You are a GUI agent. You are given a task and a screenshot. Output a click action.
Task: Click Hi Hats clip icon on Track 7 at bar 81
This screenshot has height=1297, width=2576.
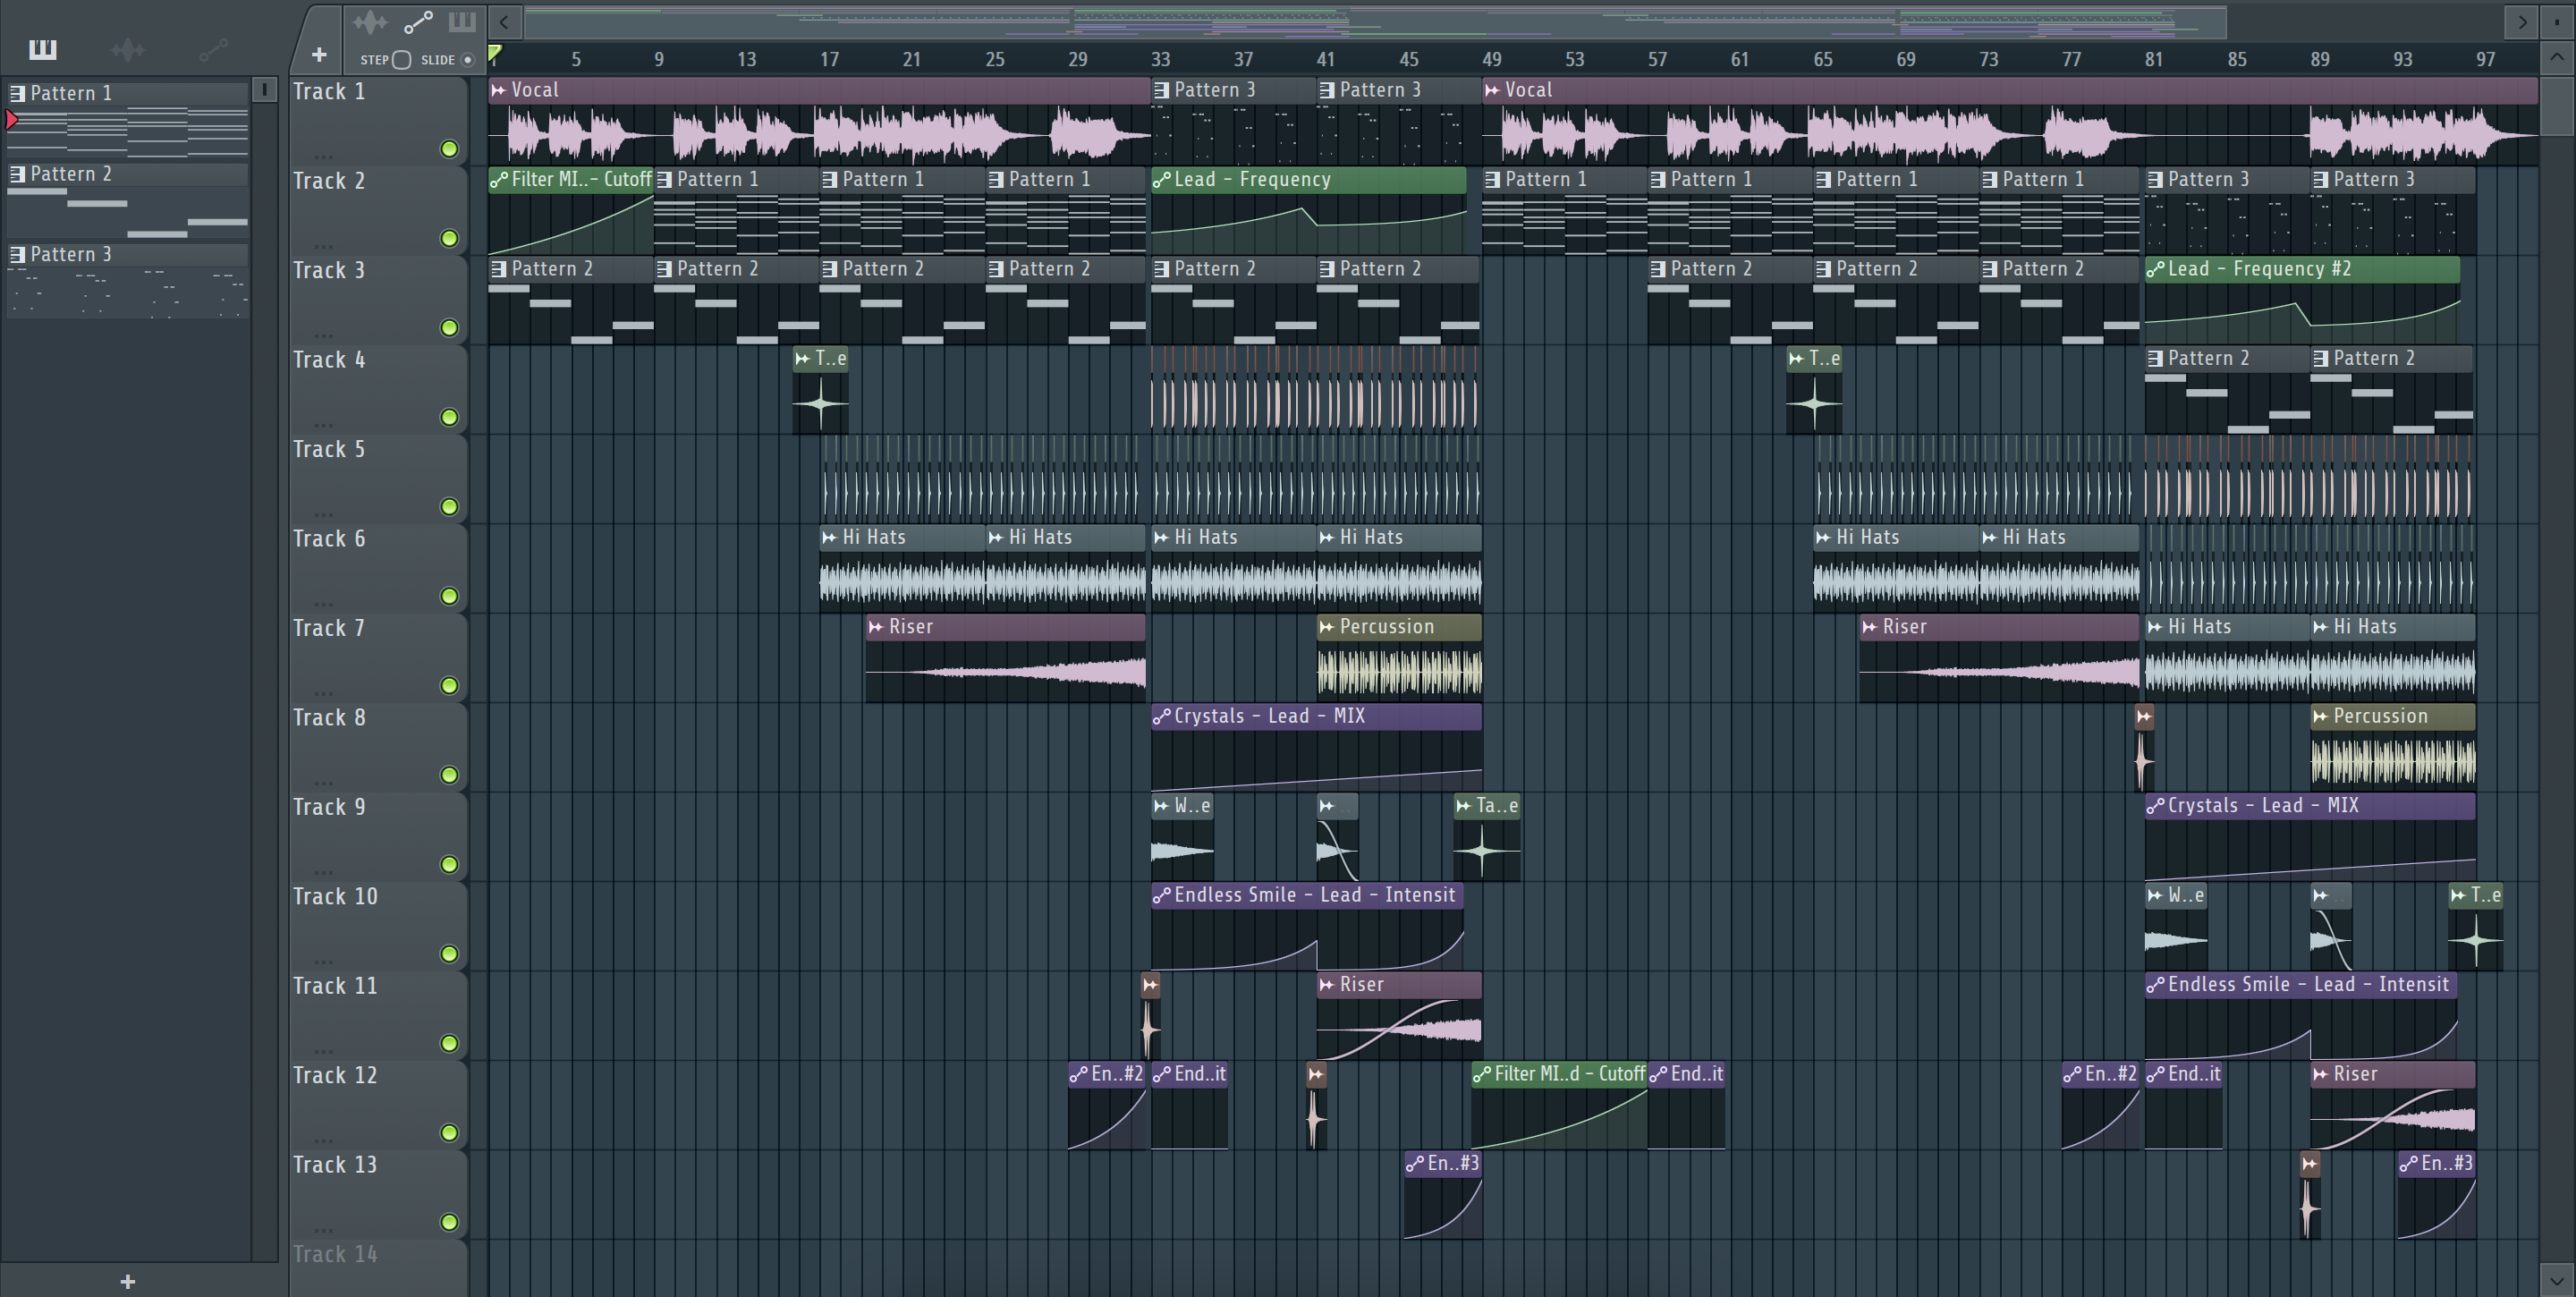[x=2155, y=627]
